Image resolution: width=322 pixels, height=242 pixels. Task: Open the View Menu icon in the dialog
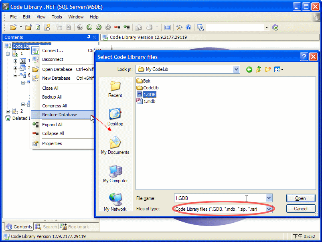coord(278,70)
